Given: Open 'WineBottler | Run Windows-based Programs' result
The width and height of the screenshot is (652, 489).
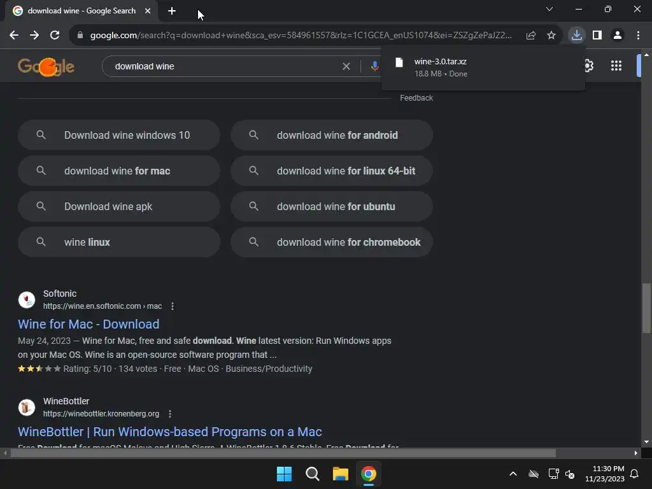Looking at the screenshot, I should [x=169, y=432].
